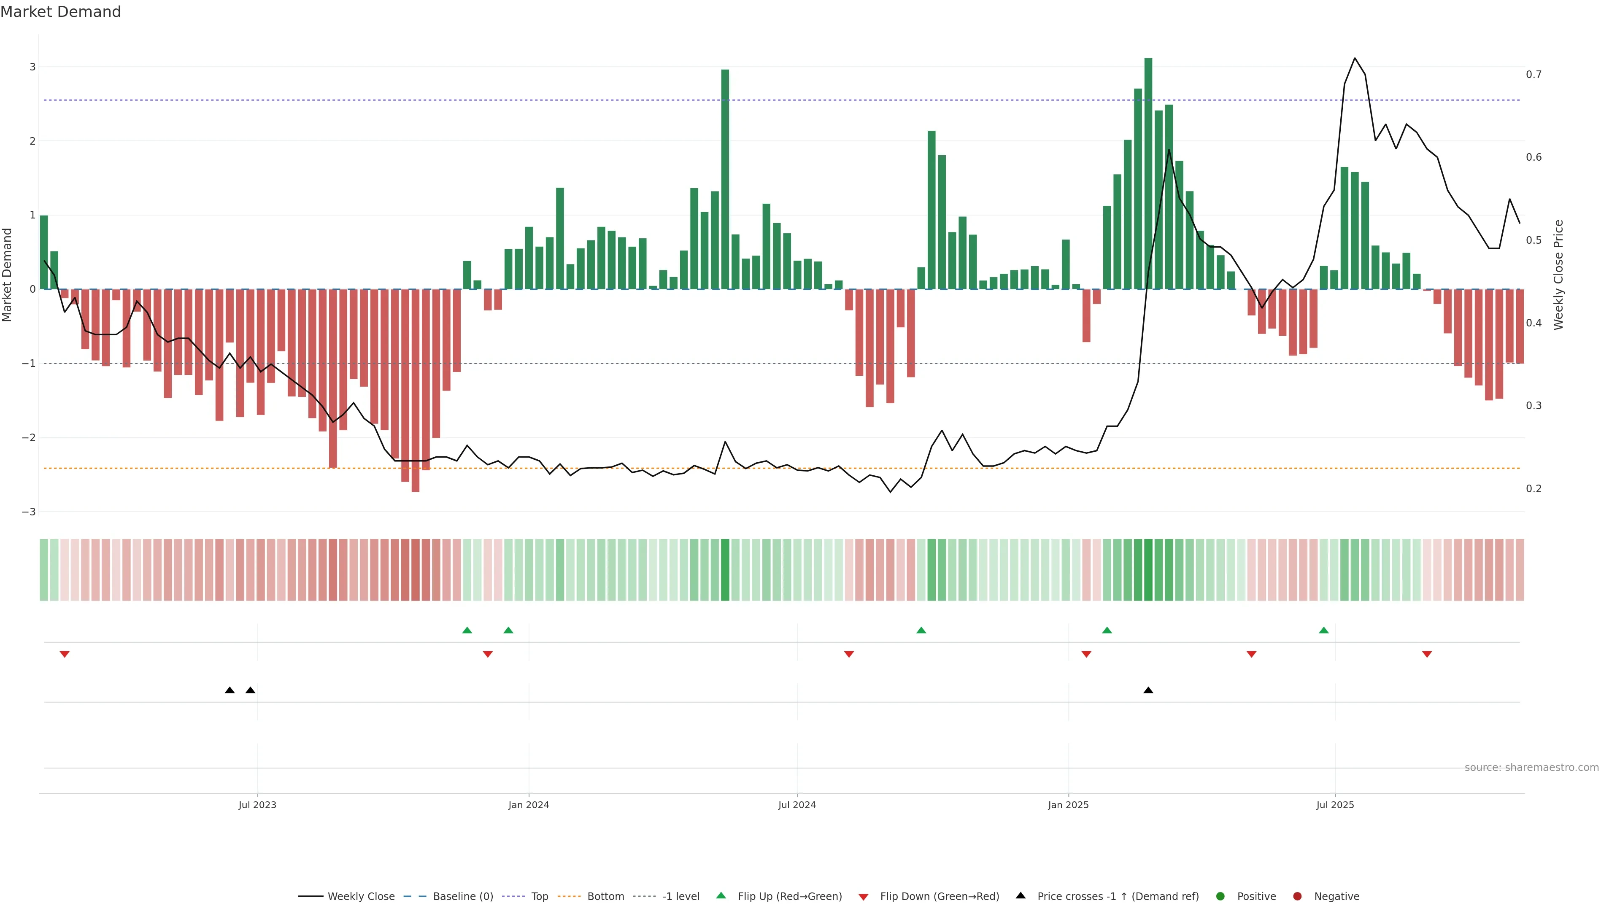The height and width of the screenshot is (911, 1620).
Task: Click the last red flip-down marker after Jul 2025
Action: (x=1427, y=655)
